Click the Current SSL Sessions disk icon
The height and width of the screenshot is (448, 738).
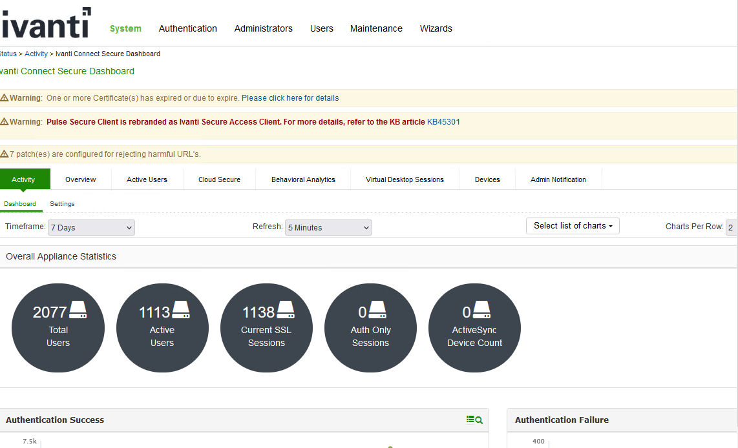coord(286,311)
